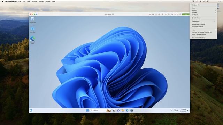Click the Wi-Fi icon in Mac menu bar
The width and height of the screenshot is (223, 125).
200,1
